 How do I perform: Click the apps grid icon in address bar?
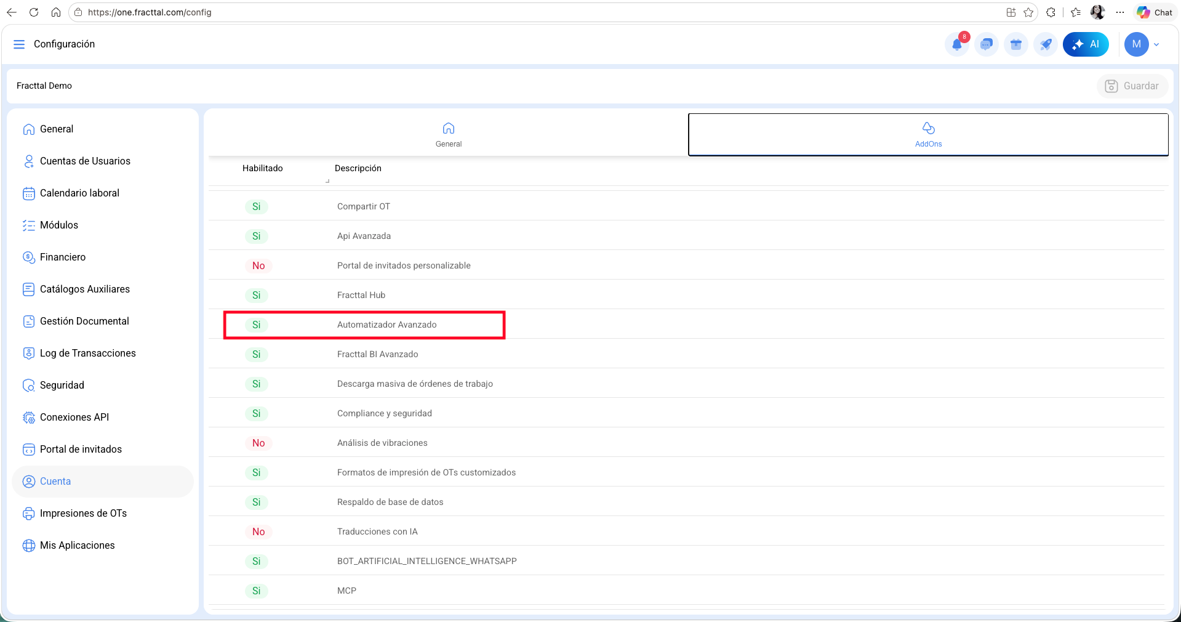click(x=1011, y=12)
